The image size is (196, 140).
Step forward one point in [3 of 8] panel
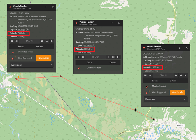pos(175,75)
